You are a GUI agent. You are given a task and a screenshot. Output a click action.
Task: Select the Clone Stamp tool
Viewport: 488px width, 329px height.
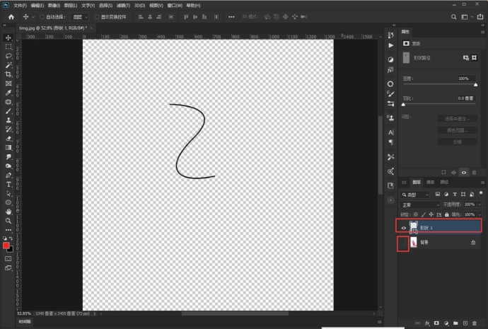click(x=8, y=120)
